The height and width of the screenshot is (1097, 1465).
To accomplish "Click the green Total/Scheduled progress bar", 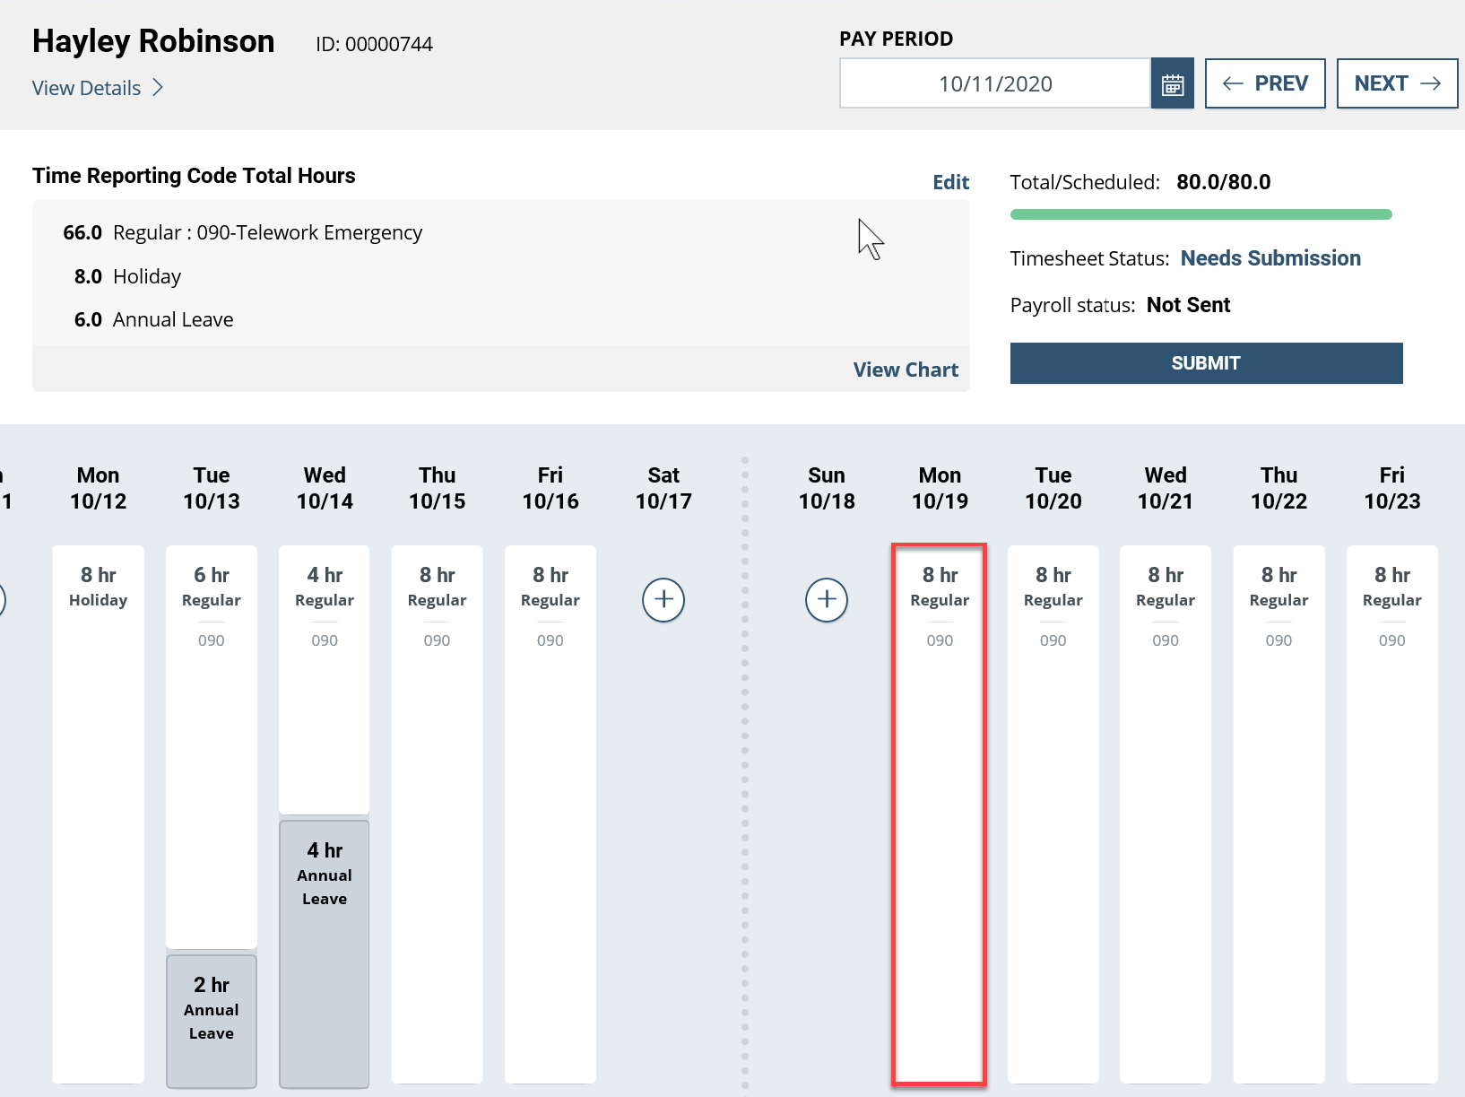I will (1201, 213).
